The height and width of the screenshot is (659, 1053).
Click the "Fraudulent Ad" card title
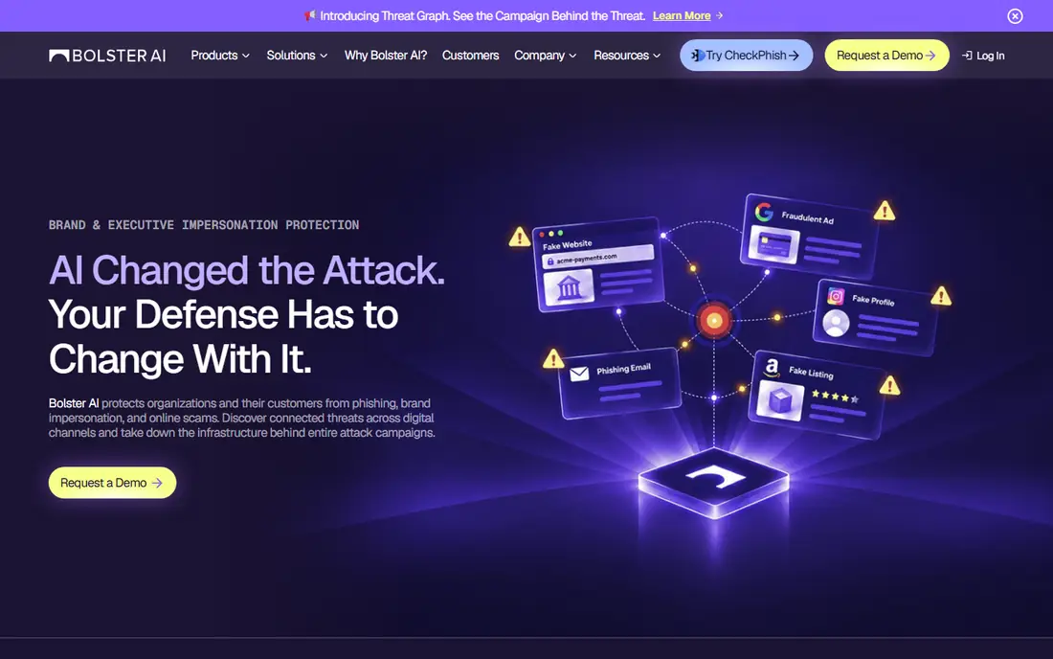807,217
